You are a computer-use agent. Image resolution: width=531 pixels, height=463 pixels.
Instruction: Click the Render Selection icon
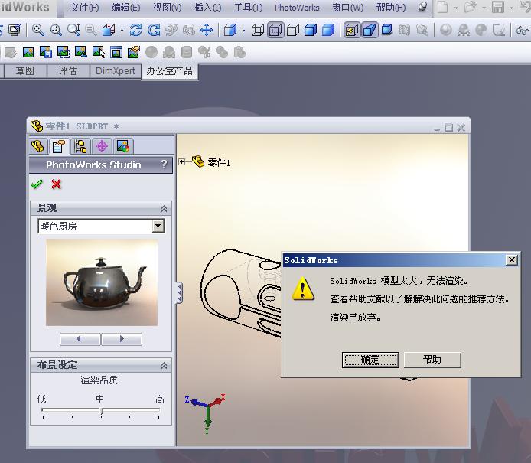(99, 52)
